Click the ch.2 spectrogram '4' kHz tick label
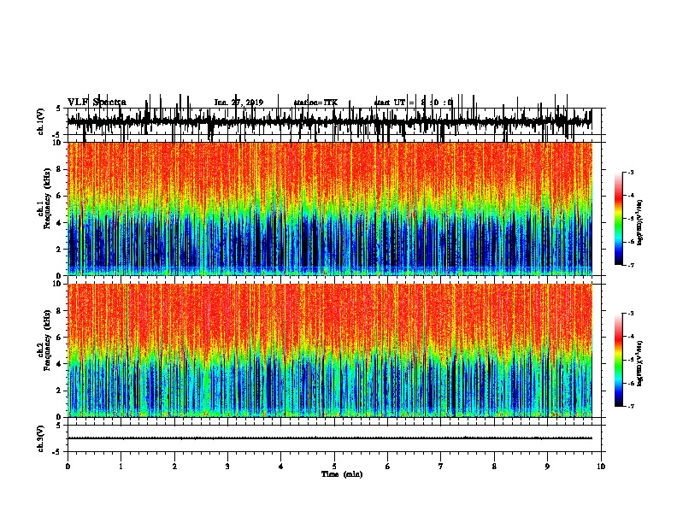This screenshot has height=523, width=677. pyautogui.click(x=59, y=364)
